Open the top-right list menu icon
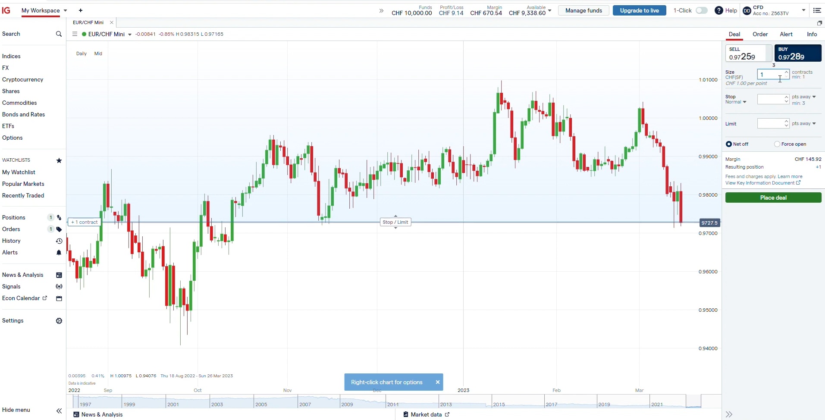 click(817, 10)
